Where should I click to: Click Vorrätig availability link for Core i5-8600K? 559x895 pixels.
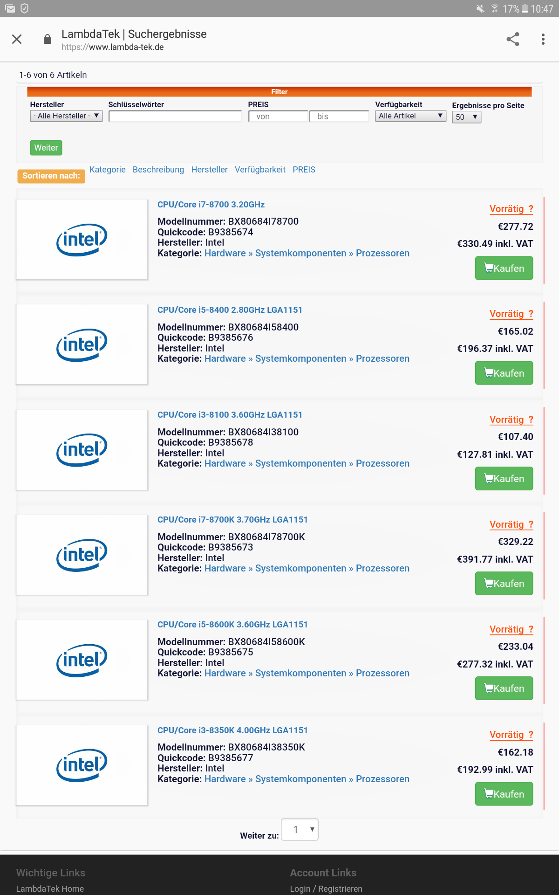pos(507,629)
